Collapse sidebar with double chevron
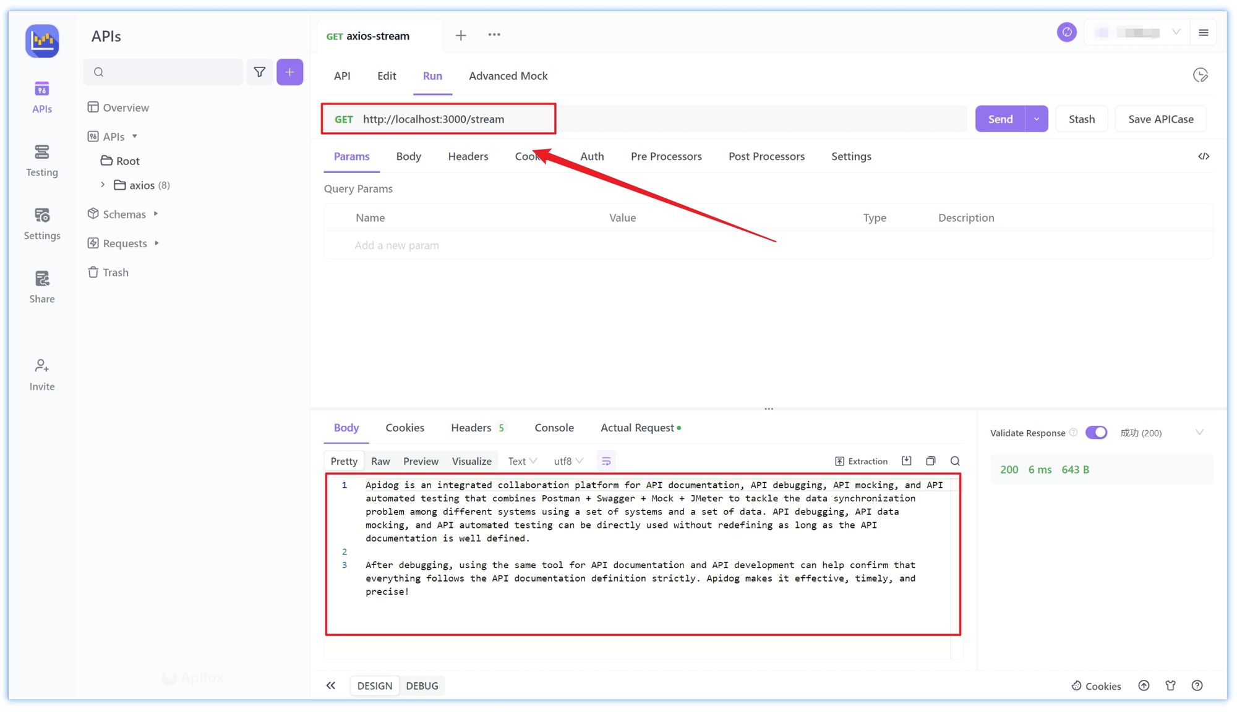This screenshot has height=712, width=1237. click(x=331, y=685)
